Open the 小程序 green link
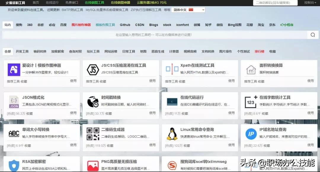320x172 pixels. coord(287,25)
